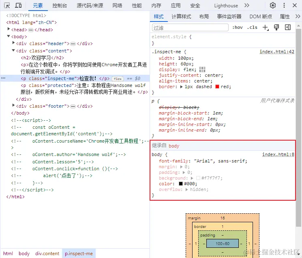Expand the body padding shorthand triangle

click(x=184, y=172)
